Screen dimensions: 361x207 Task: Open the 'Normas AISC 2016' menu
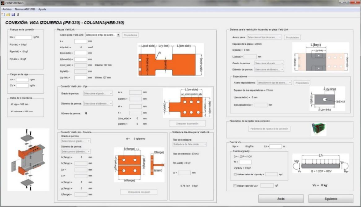point(24,9)
